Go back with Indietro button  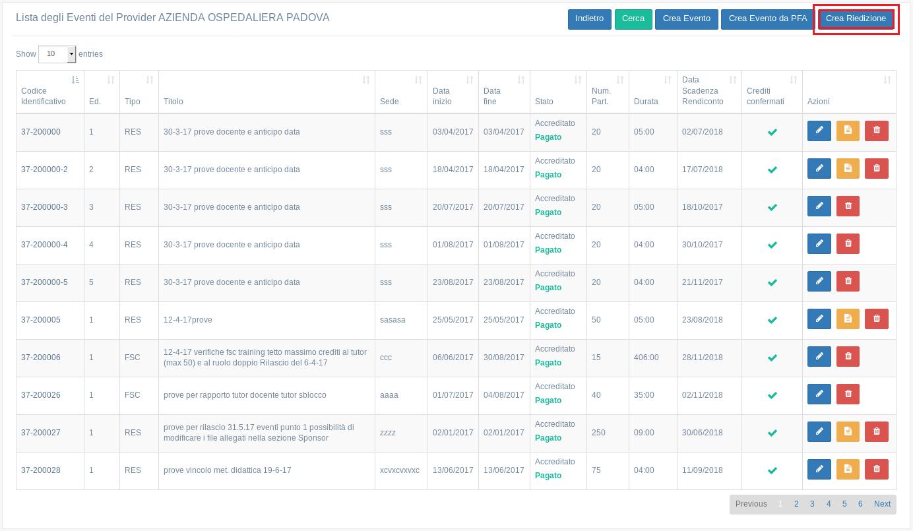tap(589, 19)
